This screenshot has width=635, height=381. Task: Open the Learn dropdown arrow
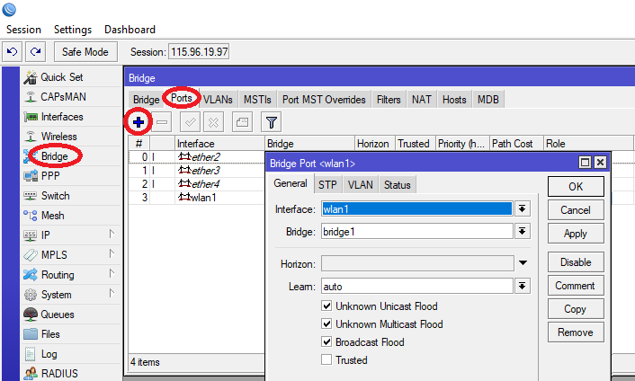[x=523, y=287]
